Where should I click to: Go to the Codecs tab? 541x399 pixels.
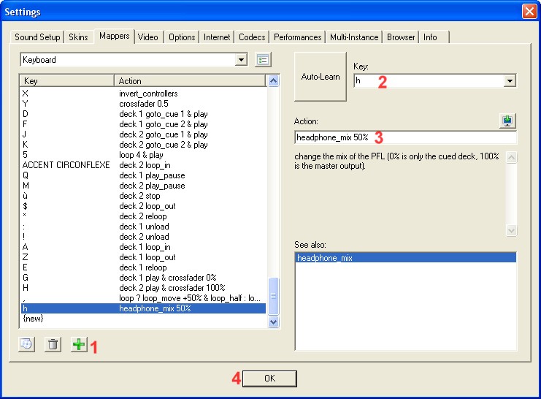point(252,37)
